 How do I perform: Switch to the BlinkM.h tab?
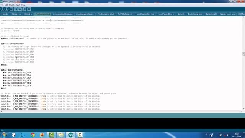tap(28, 14)
